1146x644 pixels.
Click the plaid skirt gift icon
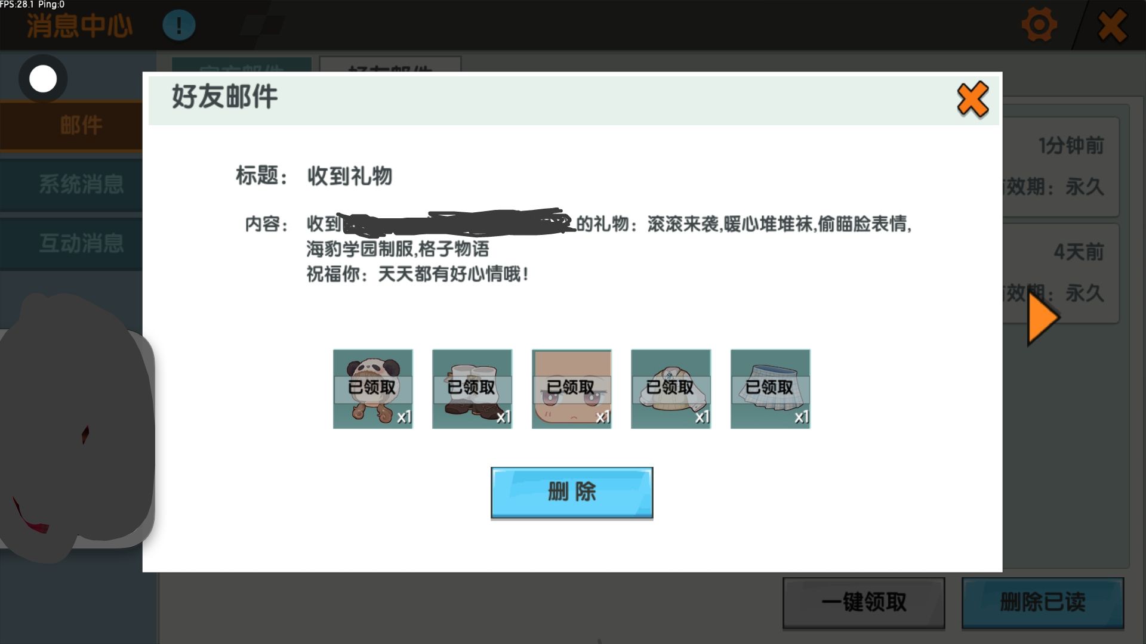point(770,389)
